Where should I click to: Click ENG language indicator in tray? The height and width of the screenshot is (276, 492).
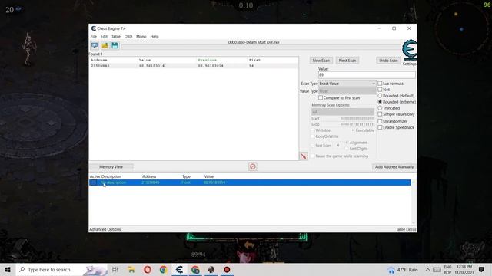(x=447, y=267)
